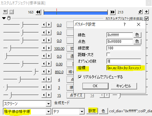
Task: Click the mouse icon next to triangle
Action: (9, 18)
